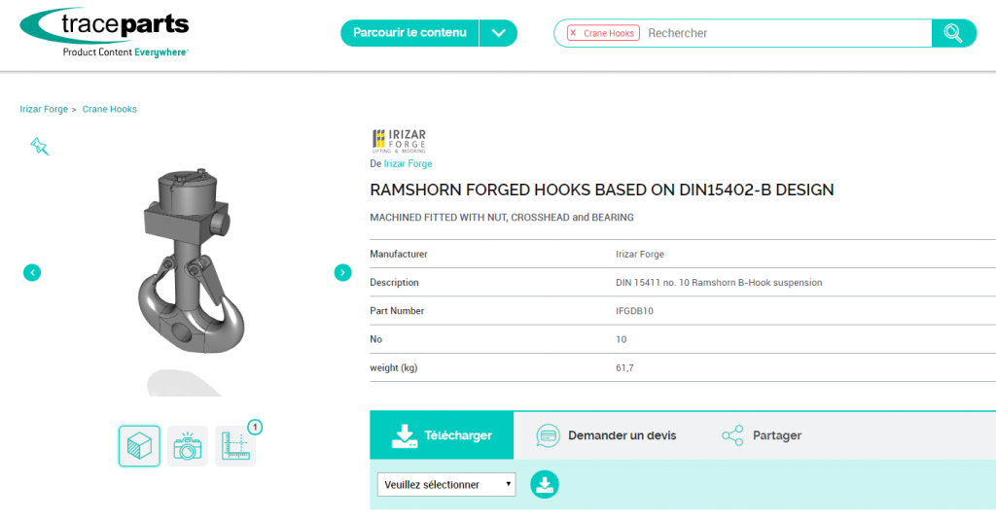Show previous product image arrow
996x519 pixels.
click(32, 273)
